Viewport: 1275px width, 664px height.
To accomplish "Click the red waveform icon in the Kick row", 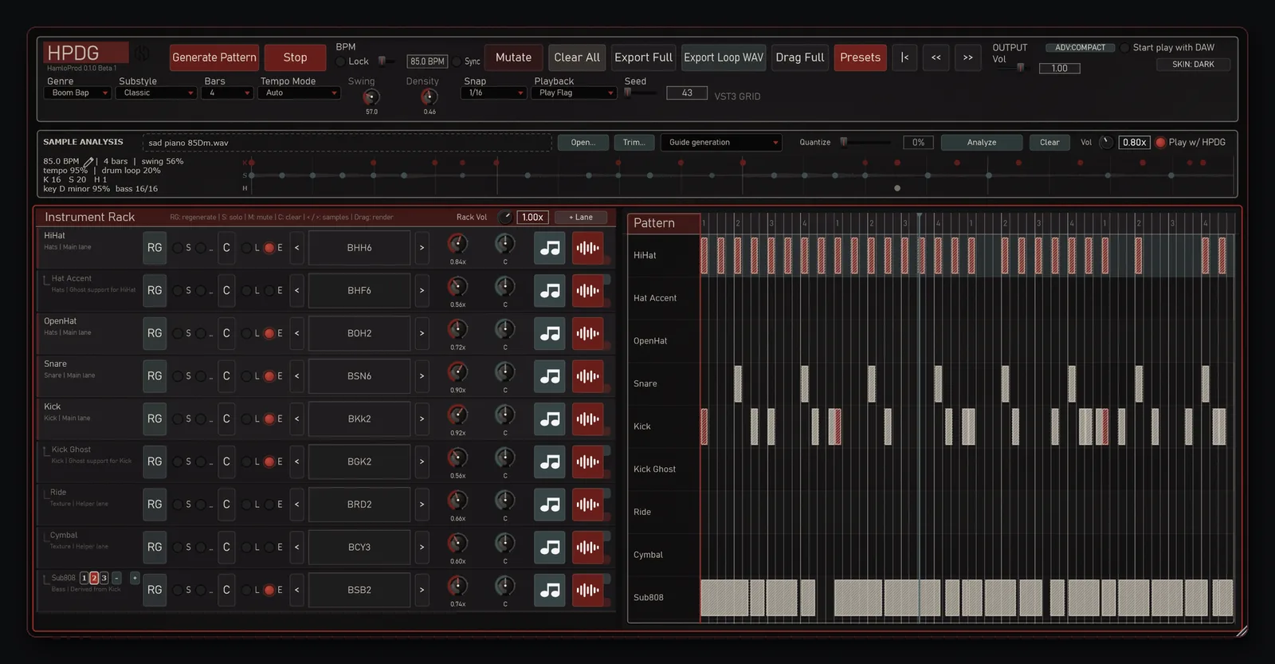I will pyautogui.click(x=588, y=419).
